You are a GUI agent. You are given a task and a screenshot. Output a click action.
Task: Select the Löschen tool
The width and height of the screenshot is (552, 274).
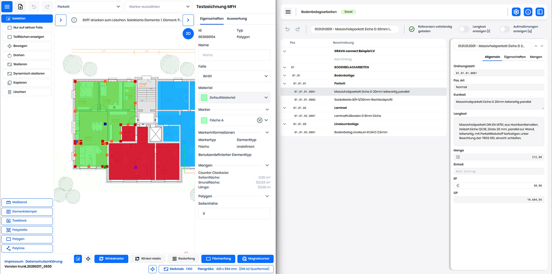[27, 92]
